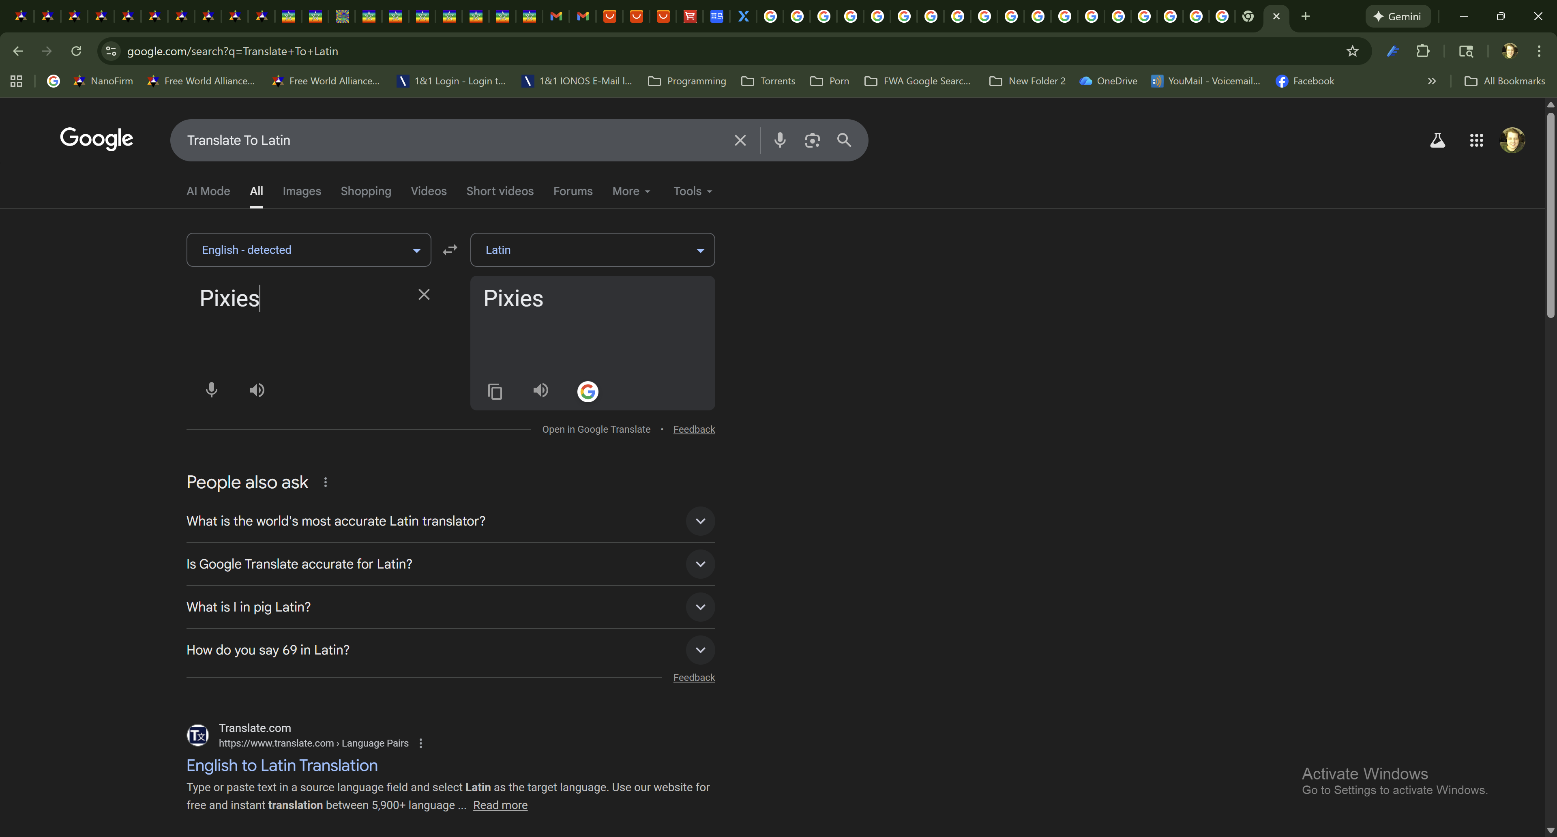This screenshot has width=1557, height=837.
Task: Bookmark this page with the star icon
Action: 1352,52
